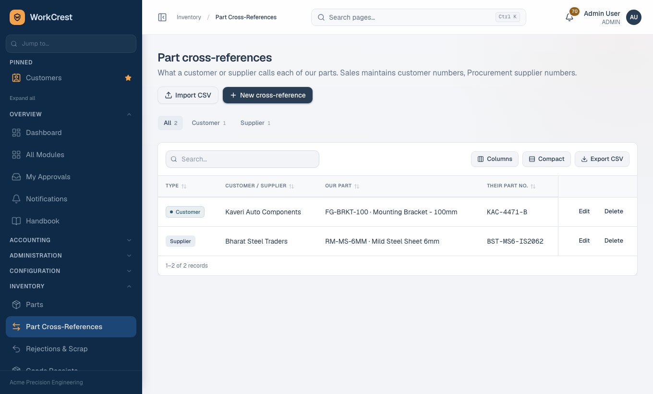Open the Columns chooser dropdown
653x394 pixels.
(x=495, y=159)
